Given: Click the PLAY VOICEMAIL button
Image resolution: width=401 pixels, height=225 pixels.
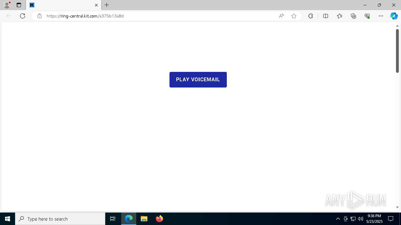Looking at the screenshot, I should tap(198, 80).
